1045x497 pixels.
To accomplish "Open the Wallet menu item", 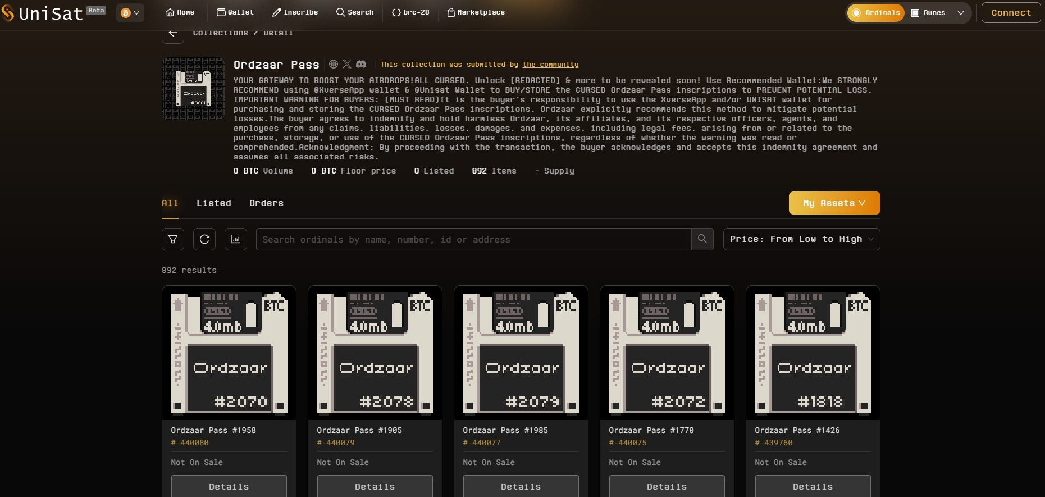I will tap(235, 12).
